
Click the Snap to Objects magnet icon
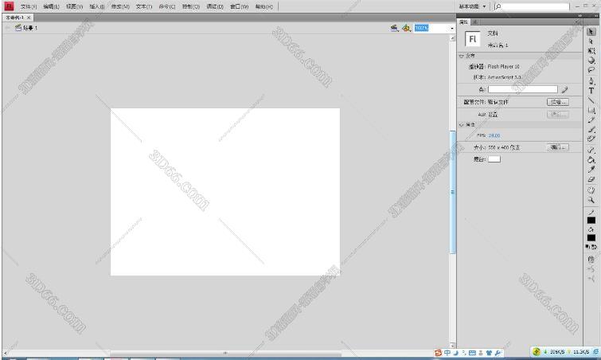coord(591,260)
